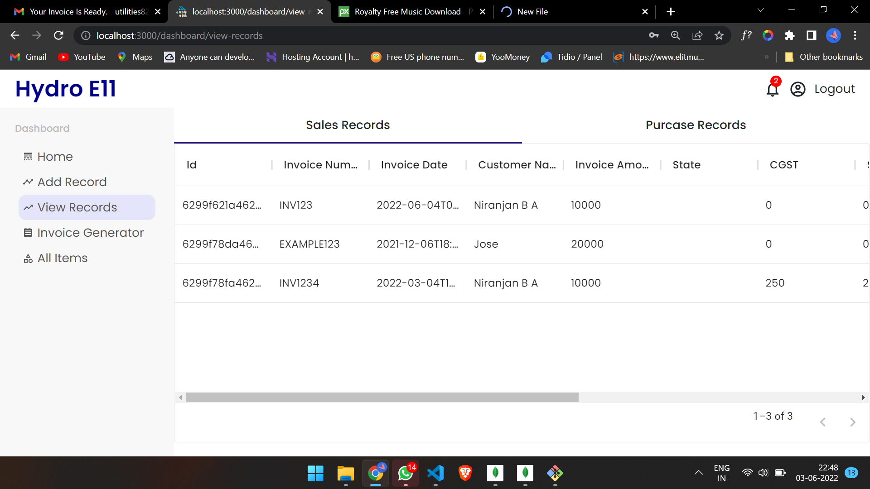Launch Visual Studio Code from the taskbar
The image size is (870, 489).
click(x=435, y=474)
